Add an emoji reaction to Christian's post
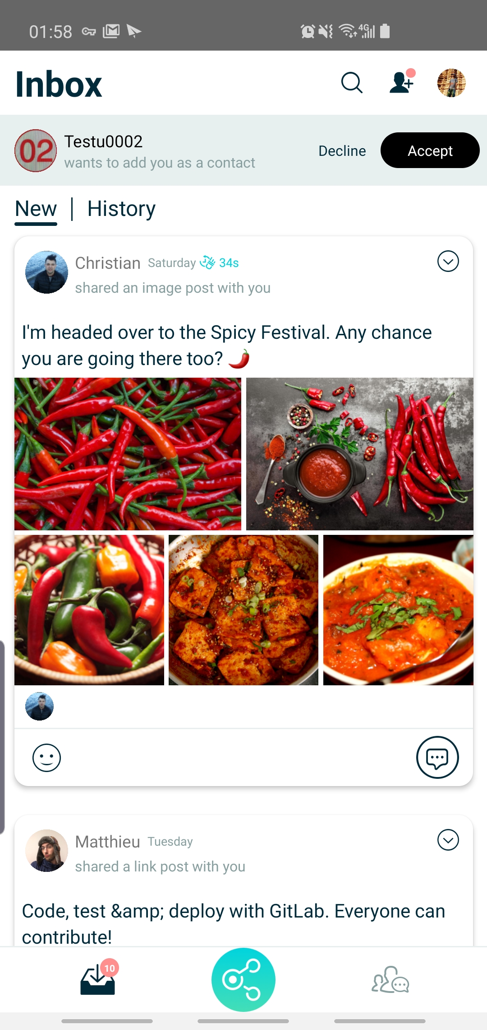The image size is (487, 1030). 46,758
